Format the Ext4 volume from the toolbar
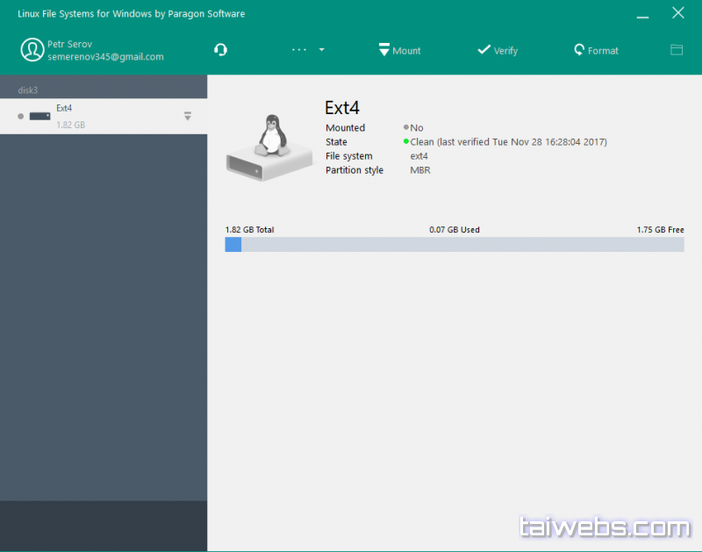 (x=596, y=50)
